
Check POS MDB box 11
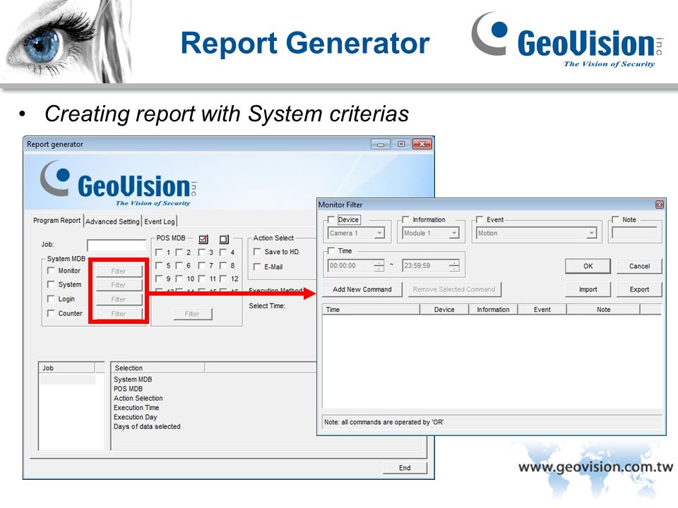click(202, 279)
